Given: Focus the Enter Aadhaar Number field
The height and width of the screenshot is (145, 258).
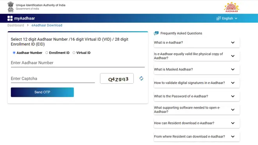Looking at the screenshot, I should (78, 63).
